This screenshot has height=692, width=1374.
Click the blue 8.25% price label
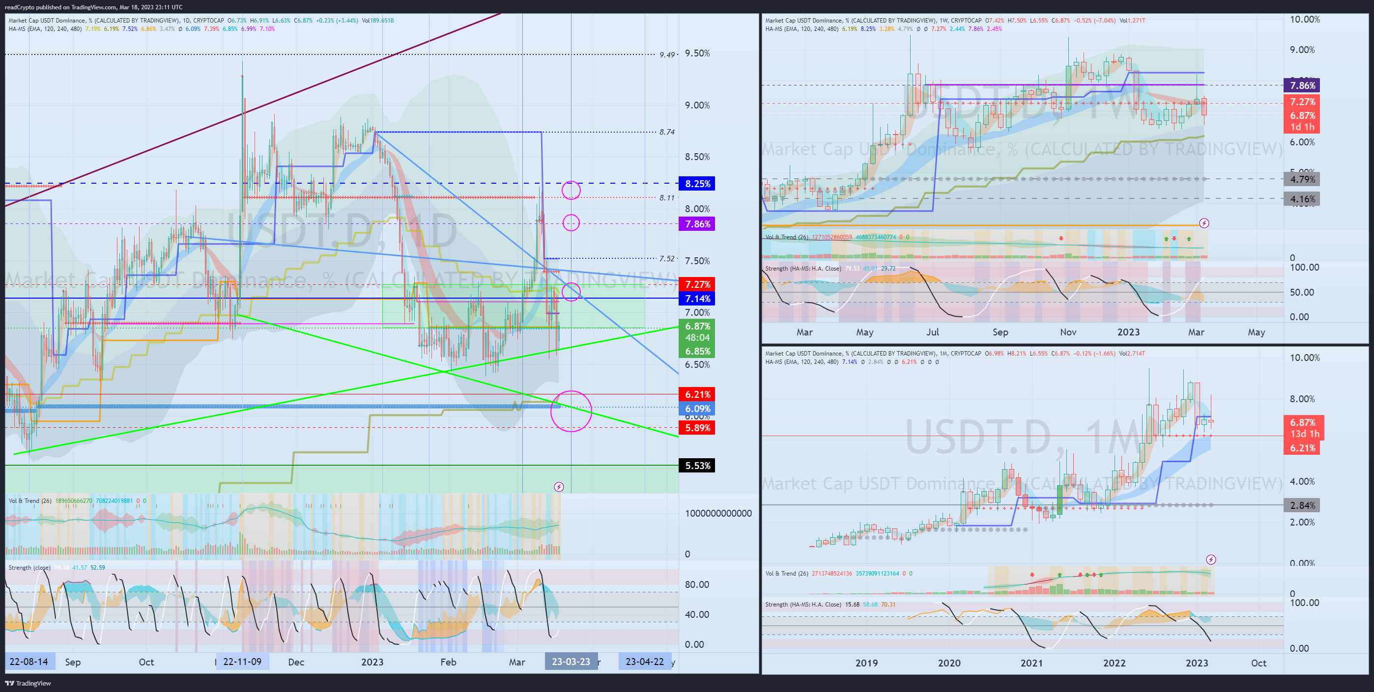pyautogui.click(x=697, y=183)
